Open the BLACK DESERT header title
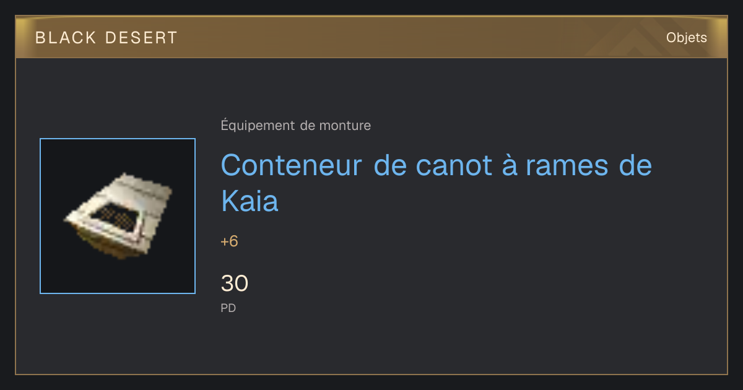 pos(106,38)
